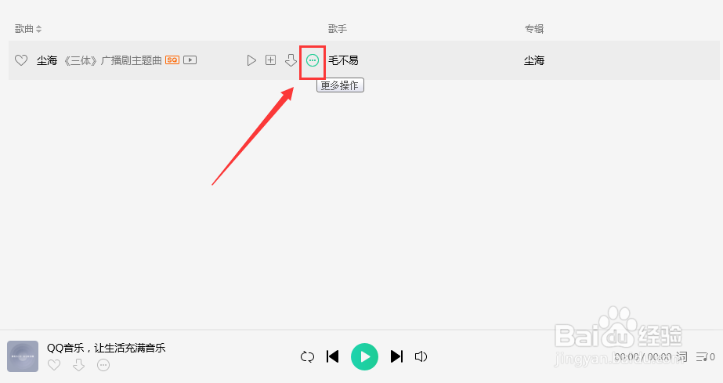
Task: Play the song 尘海 from the row
Action: 251,60
